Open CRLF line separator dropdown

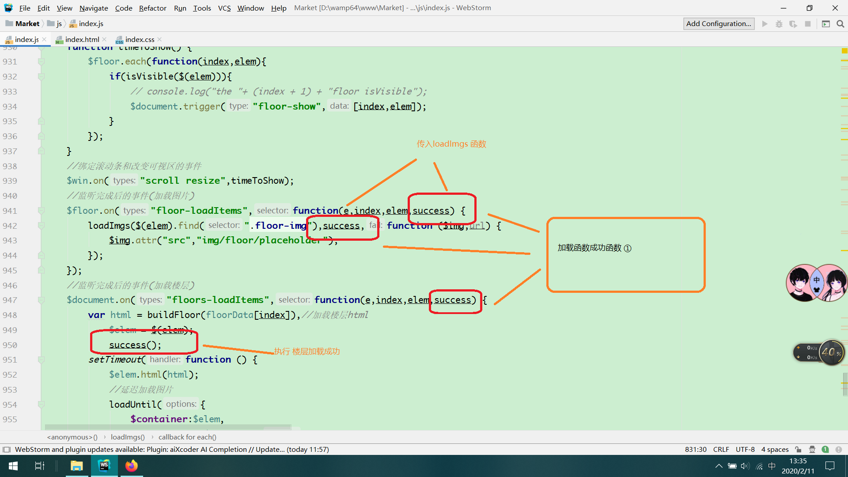[x=721, y=449]
